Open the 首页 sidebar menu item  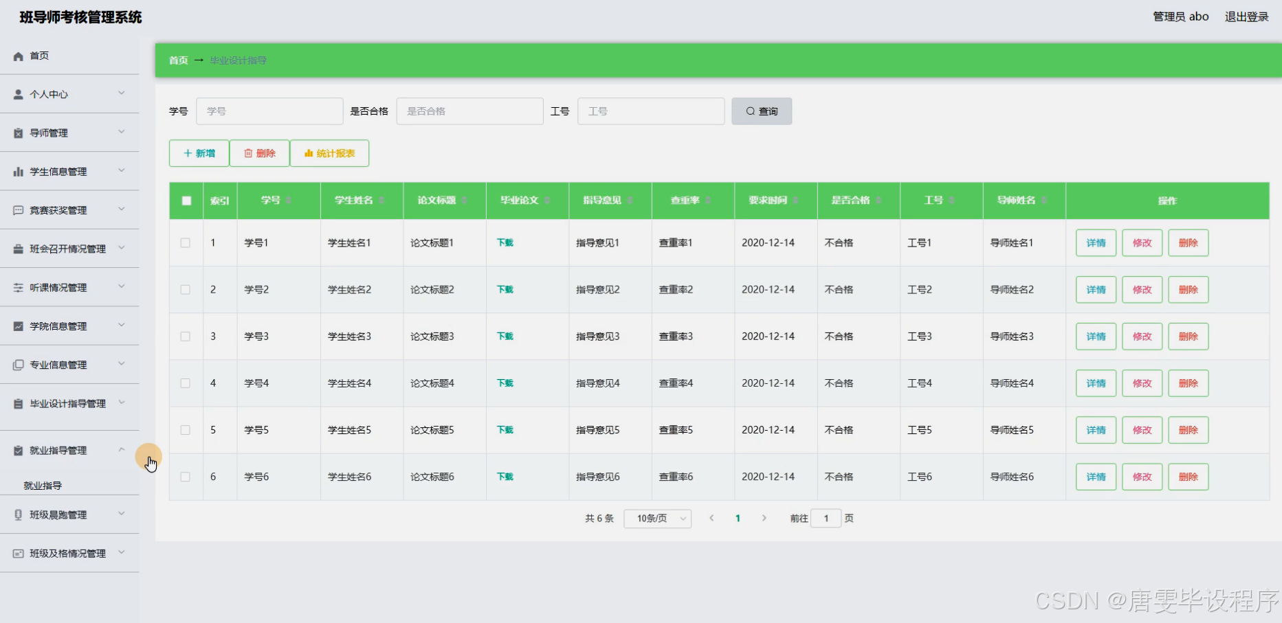69,56
